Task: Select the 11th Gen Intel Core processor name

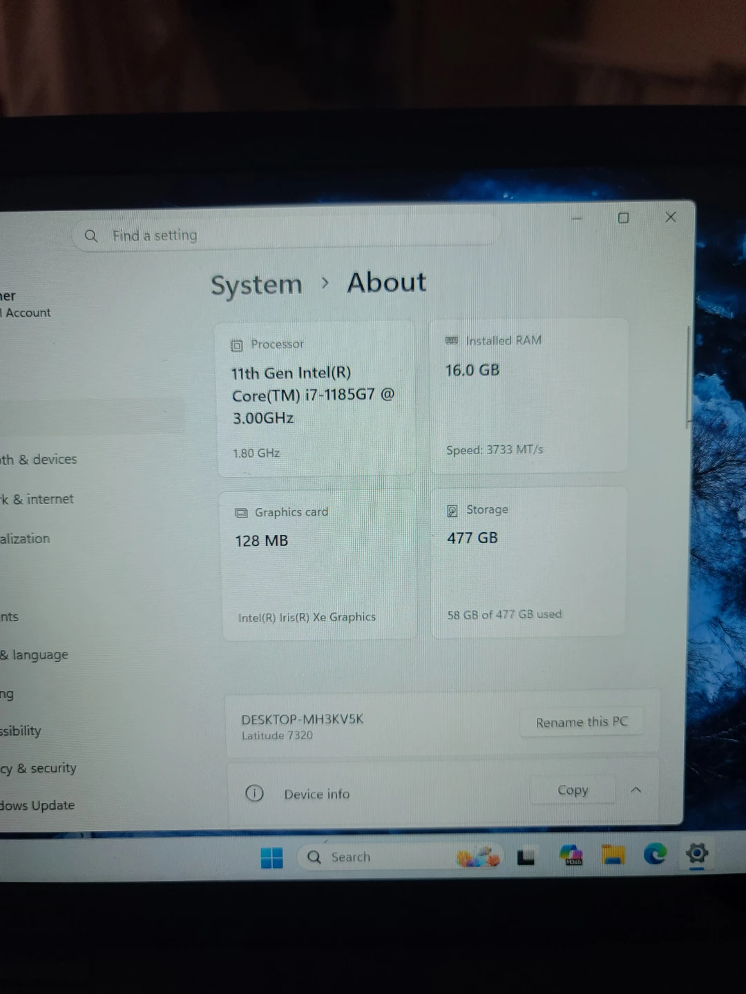Action: (313, 396)
